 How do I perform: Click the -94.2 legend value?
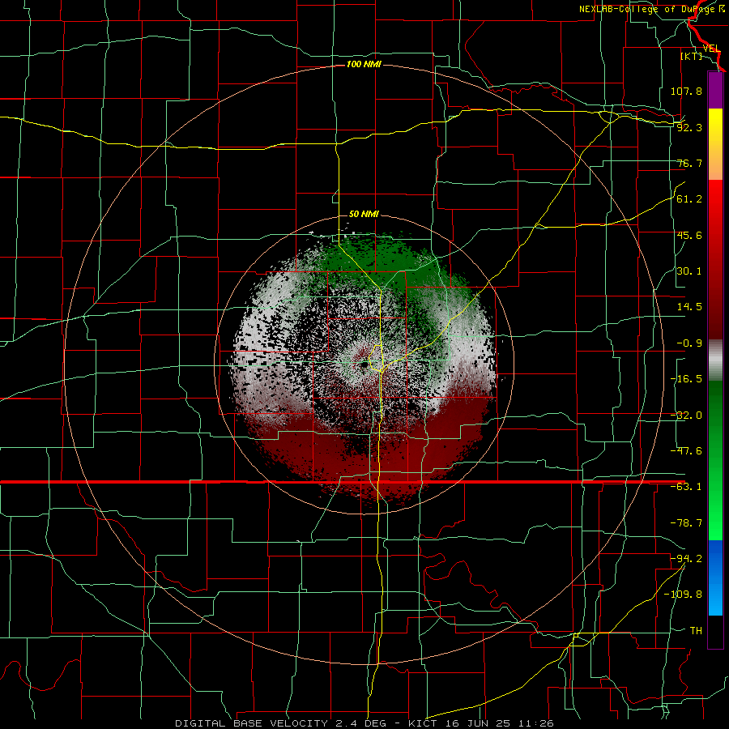coord(686,558)
